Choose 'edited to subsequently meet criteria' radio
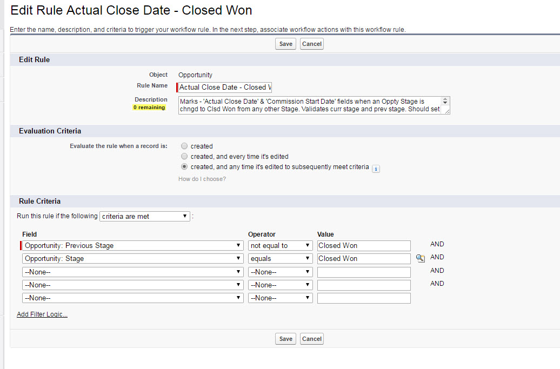560x369 pixels. pos(185,167)
